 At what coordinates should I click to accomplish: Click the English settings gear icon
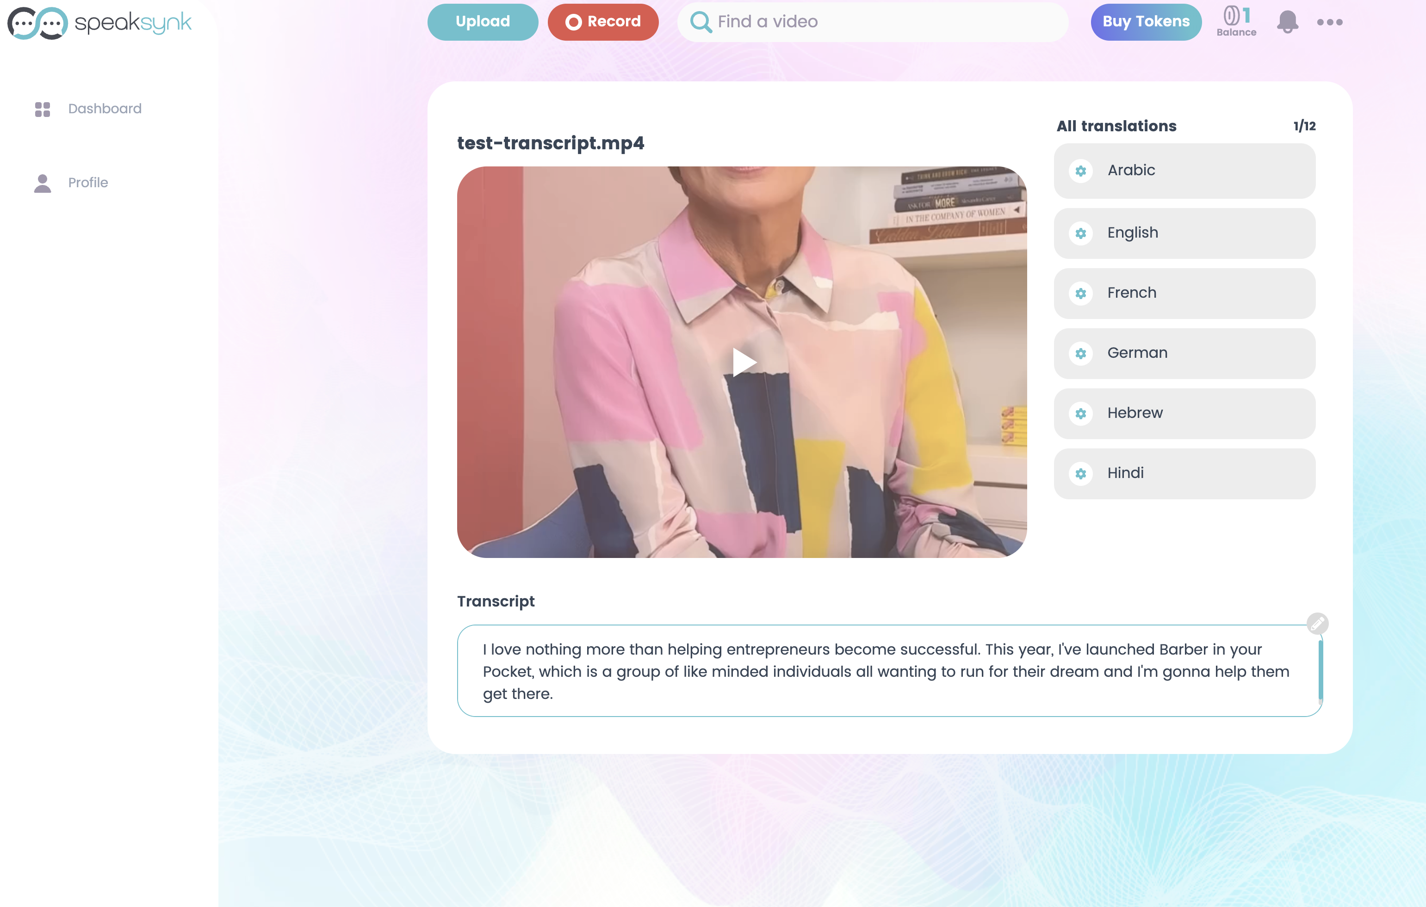coord(1081,231)
